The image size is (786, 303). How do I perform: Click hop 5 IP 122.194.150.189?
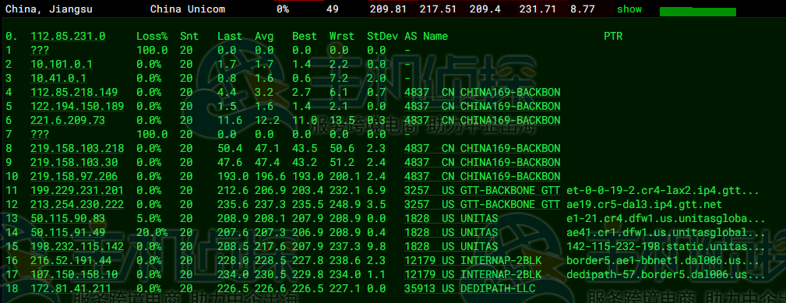point(77,106)
